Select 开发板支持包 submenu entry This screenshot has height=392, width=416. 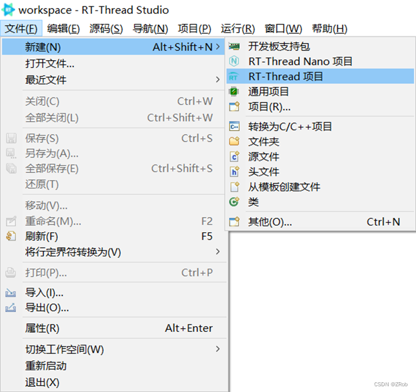pyautogui.click(x=320, y=46)
